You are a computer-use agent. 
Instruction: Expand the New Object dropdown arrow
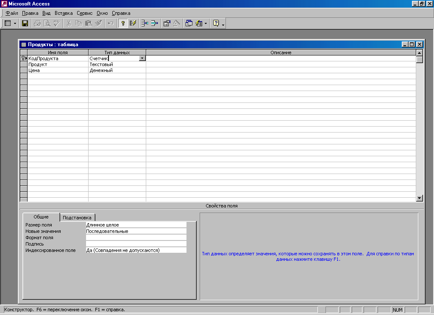tap(206, 24)
